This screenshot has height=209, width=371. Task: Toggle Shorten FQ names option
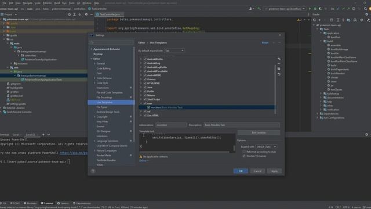[x=244, y=156]
